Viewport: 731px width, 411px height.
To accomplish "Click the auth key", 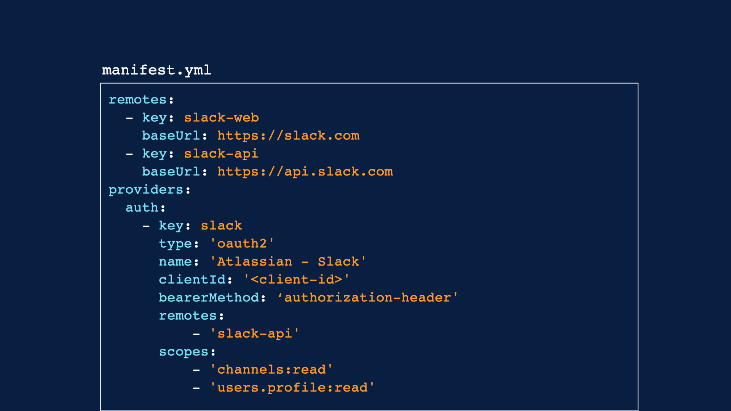I will point(142,208).
